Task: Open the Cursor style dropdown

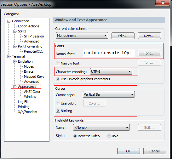Action: click(x=109, y=94)
